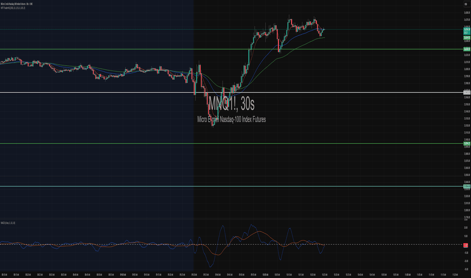
Task: Select the white horizontal level line
Action: (231, 92)
